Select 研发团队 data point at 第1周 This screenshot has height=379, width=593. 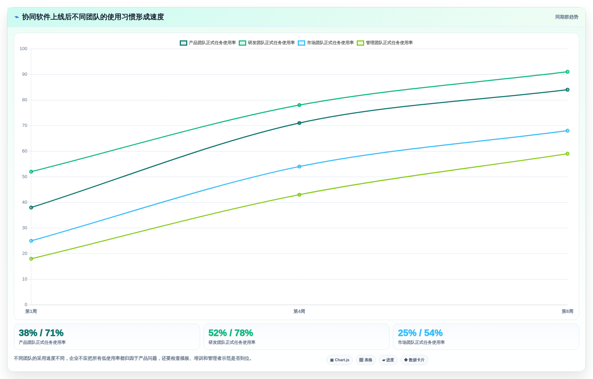pyautogui.click(x=31, y=172)
